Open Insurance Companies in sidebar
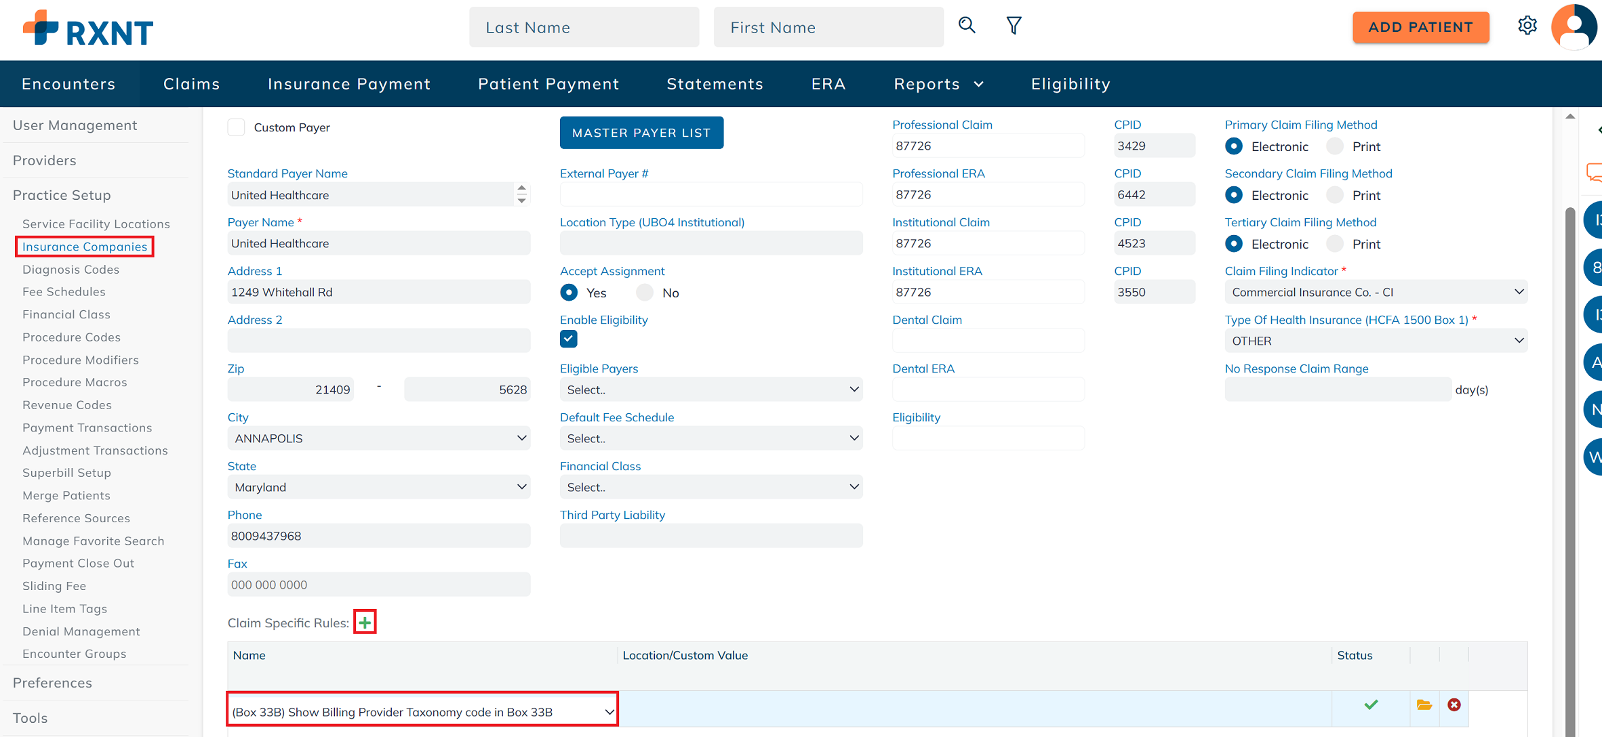 [85, 247]
